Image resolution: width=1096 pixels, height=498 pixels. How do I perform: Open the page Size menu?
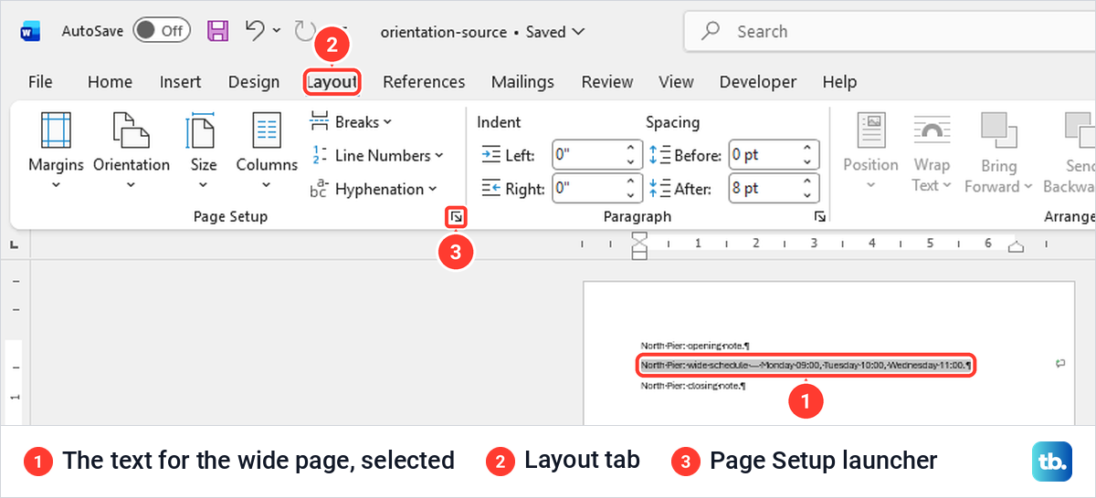[x=204, y=150]
